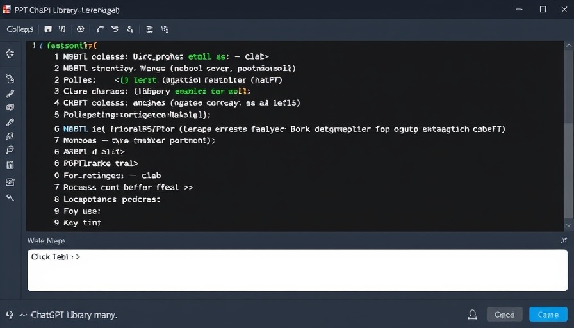Open the document page icon in sidebar
The width and height of the screenshot is (574, 328).
tap(10, 79)
